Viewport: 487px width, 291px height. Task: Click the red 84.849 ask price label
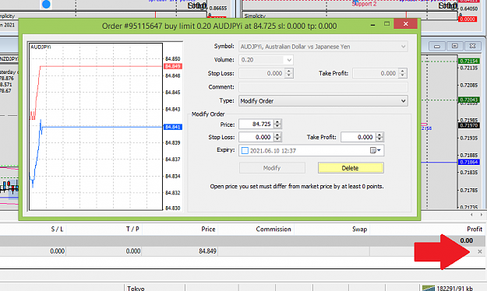173,66
